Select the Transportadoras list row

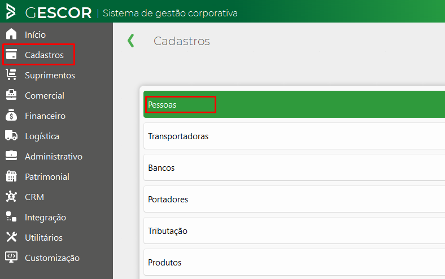click(x=294, y=136)
